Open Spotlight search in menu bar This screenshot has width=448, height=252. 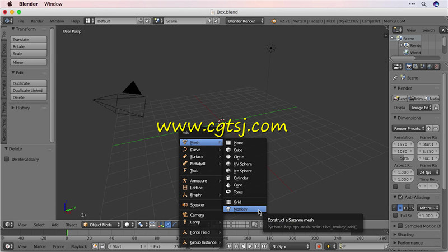tap(424, 4)
